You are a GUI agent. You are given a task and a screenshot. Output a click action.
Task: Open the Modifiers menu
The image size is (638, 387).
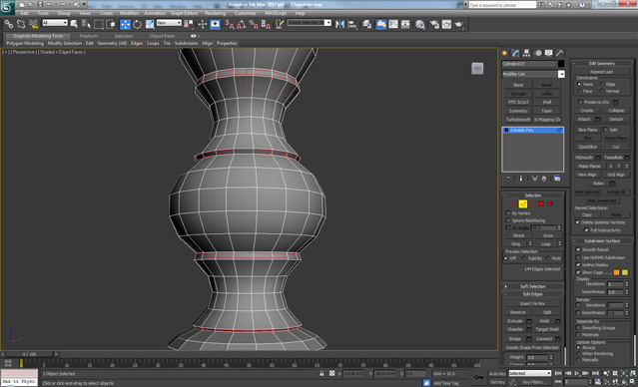click(129, 13)
